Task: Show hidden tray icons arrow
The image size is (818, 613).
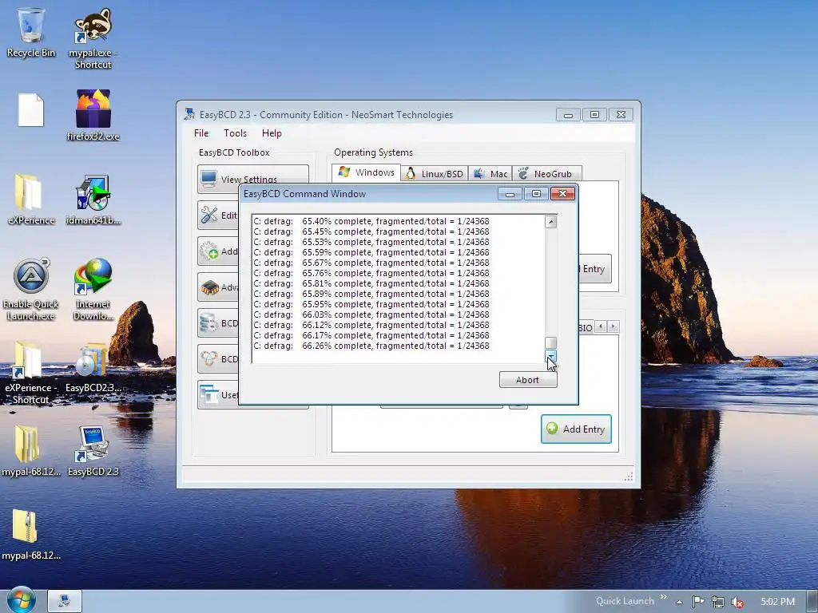Action: pyautogui.click(x=679, y=602)
